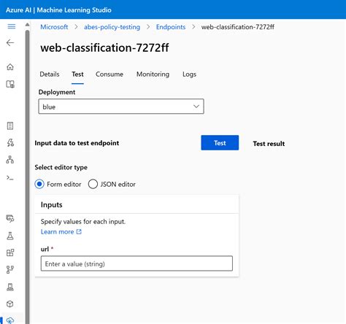The height and width of the screenshot is (324, 346).
Task: Open the Endpoints cloud icon in sidebar
Action: [10, 320]
